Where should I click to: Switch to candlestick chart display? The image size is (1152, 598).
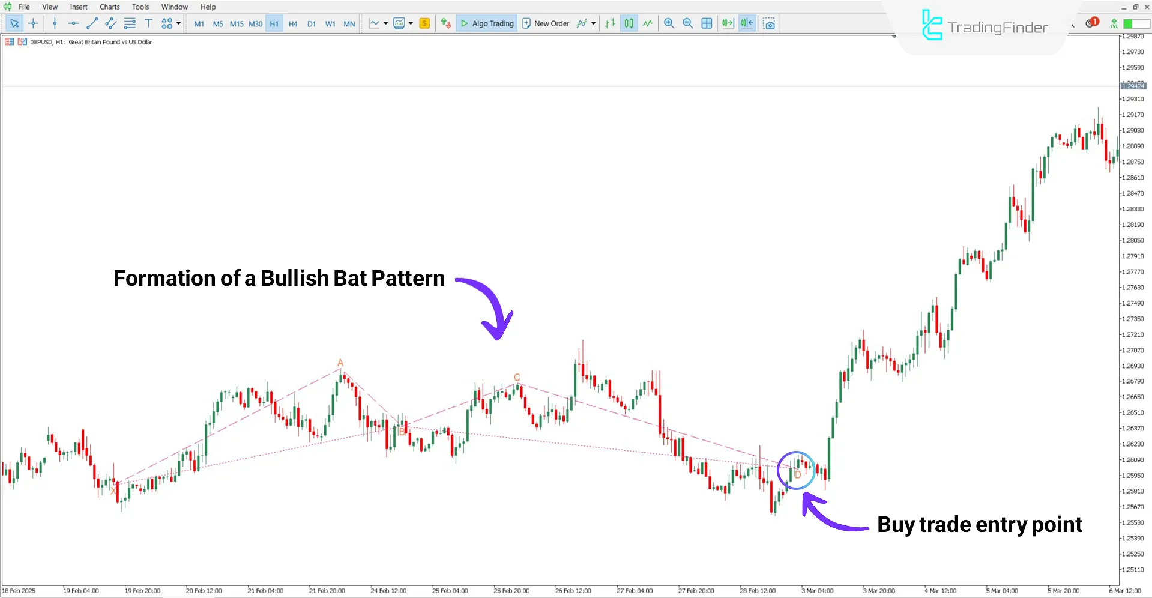click(x=629, y=23)
